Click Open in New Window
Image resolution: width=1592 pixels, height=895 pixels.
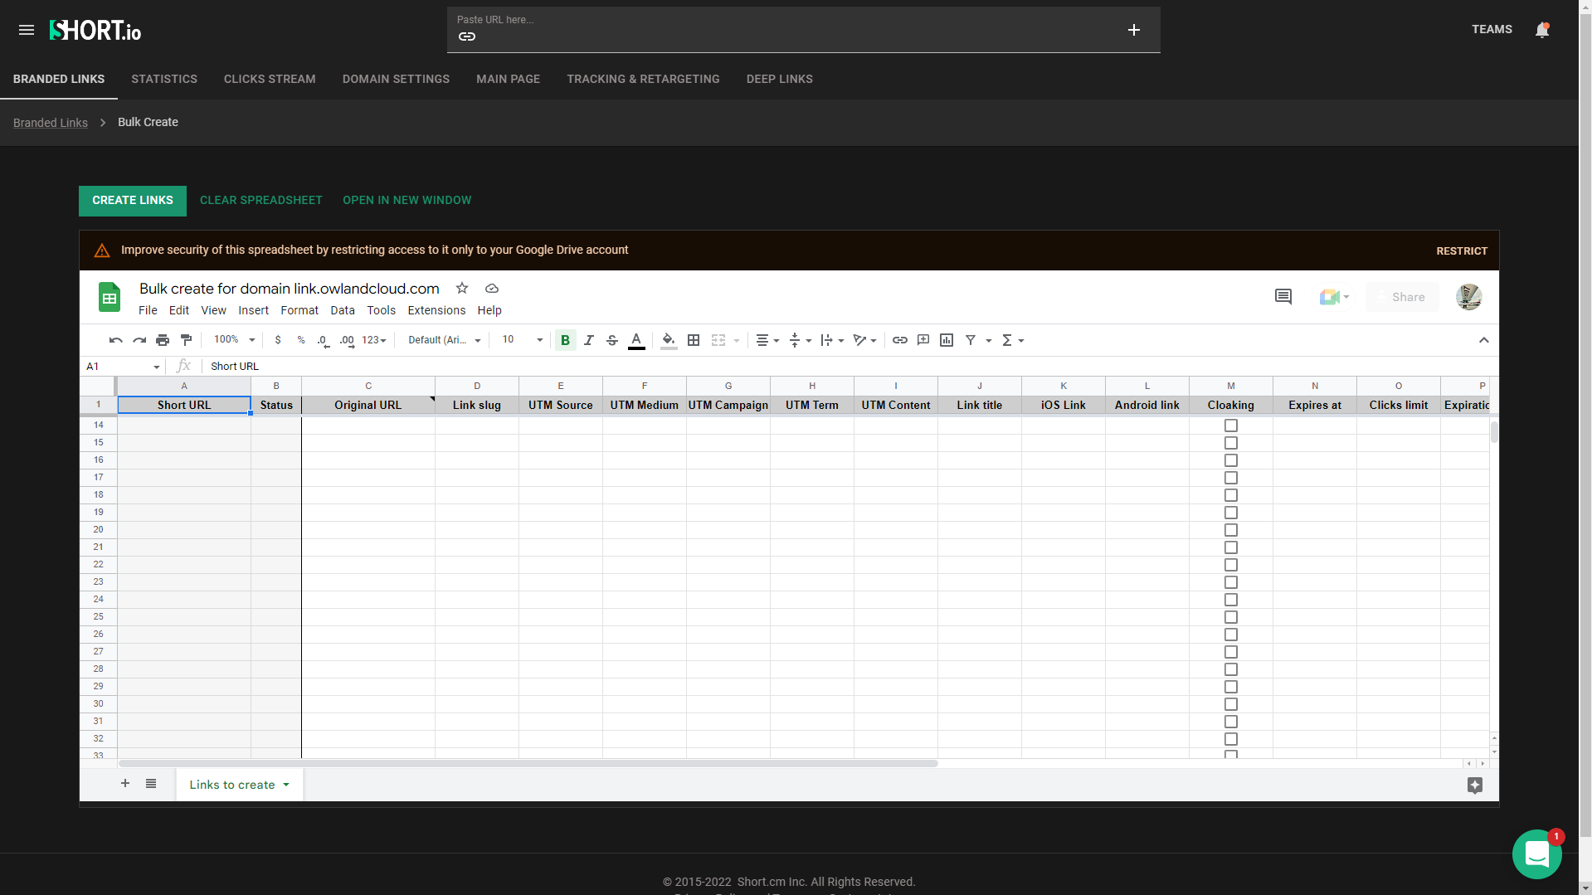[407, 201]
